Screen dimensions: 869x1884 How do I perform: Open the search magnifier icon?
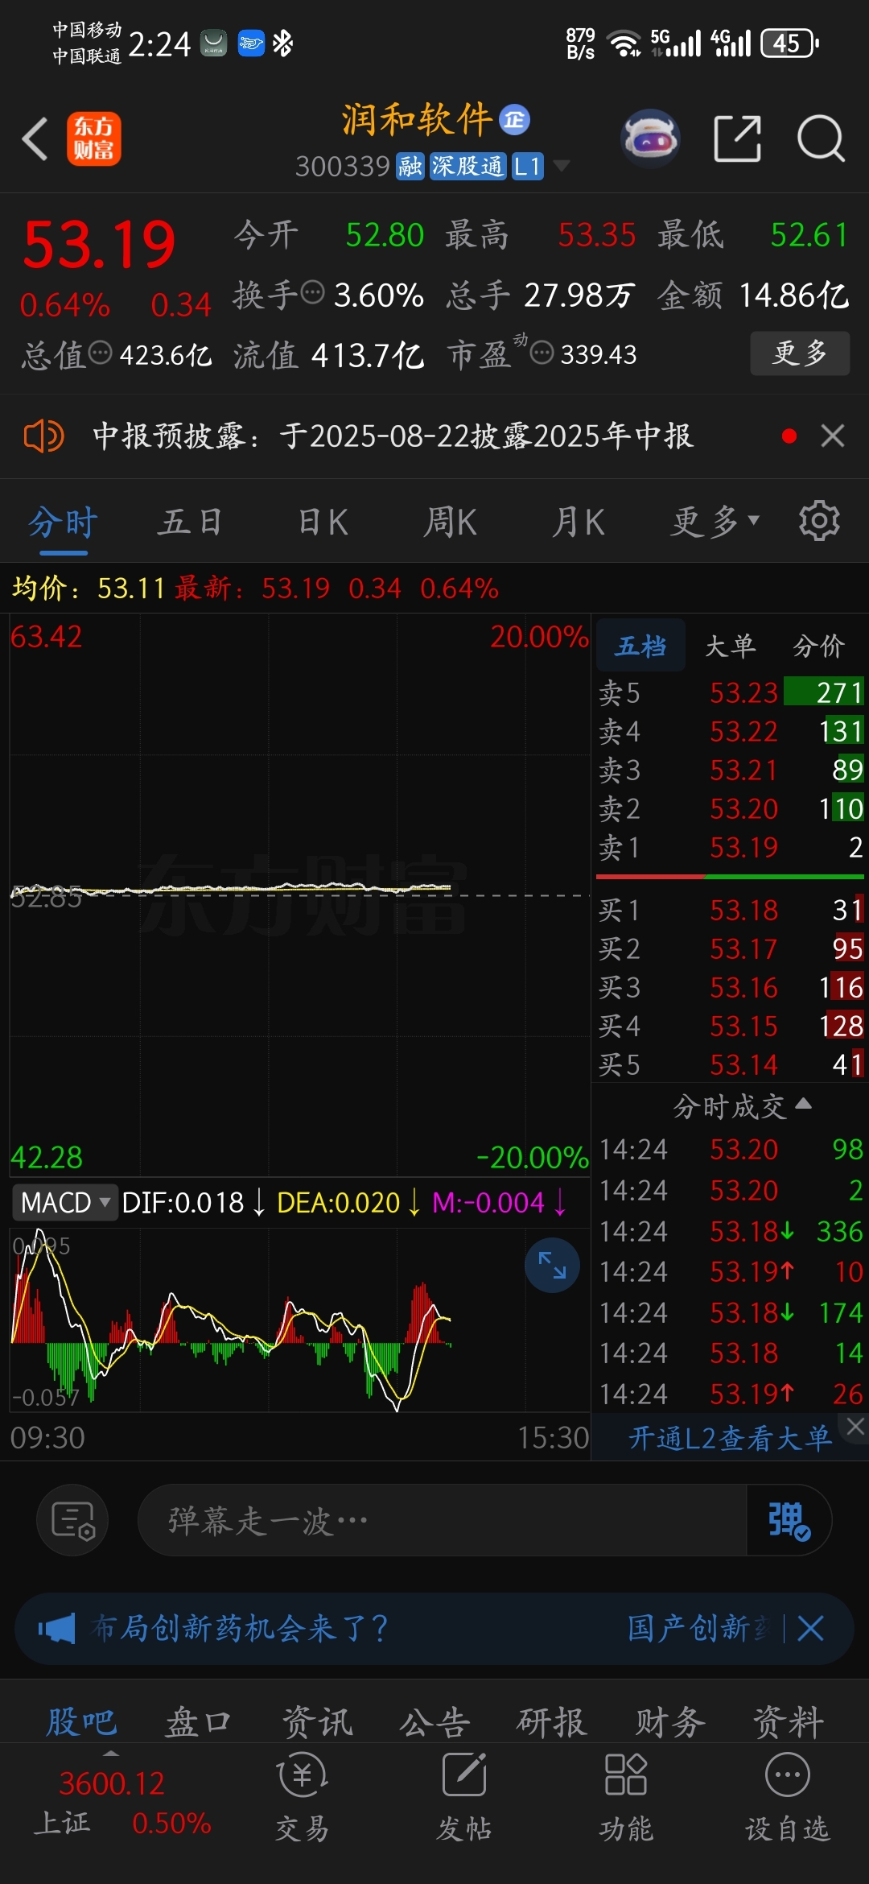point(820,138)
